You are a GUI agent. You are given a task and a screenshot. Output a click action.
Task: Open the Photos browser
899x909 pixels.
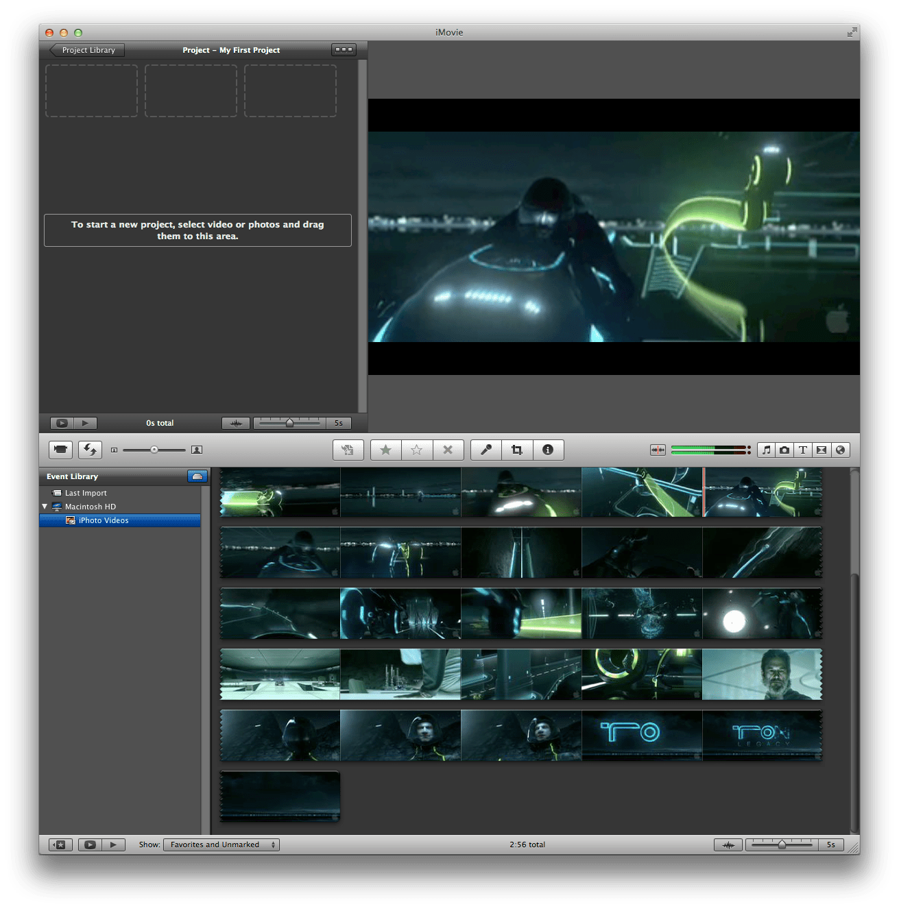[x=784, y=450]
